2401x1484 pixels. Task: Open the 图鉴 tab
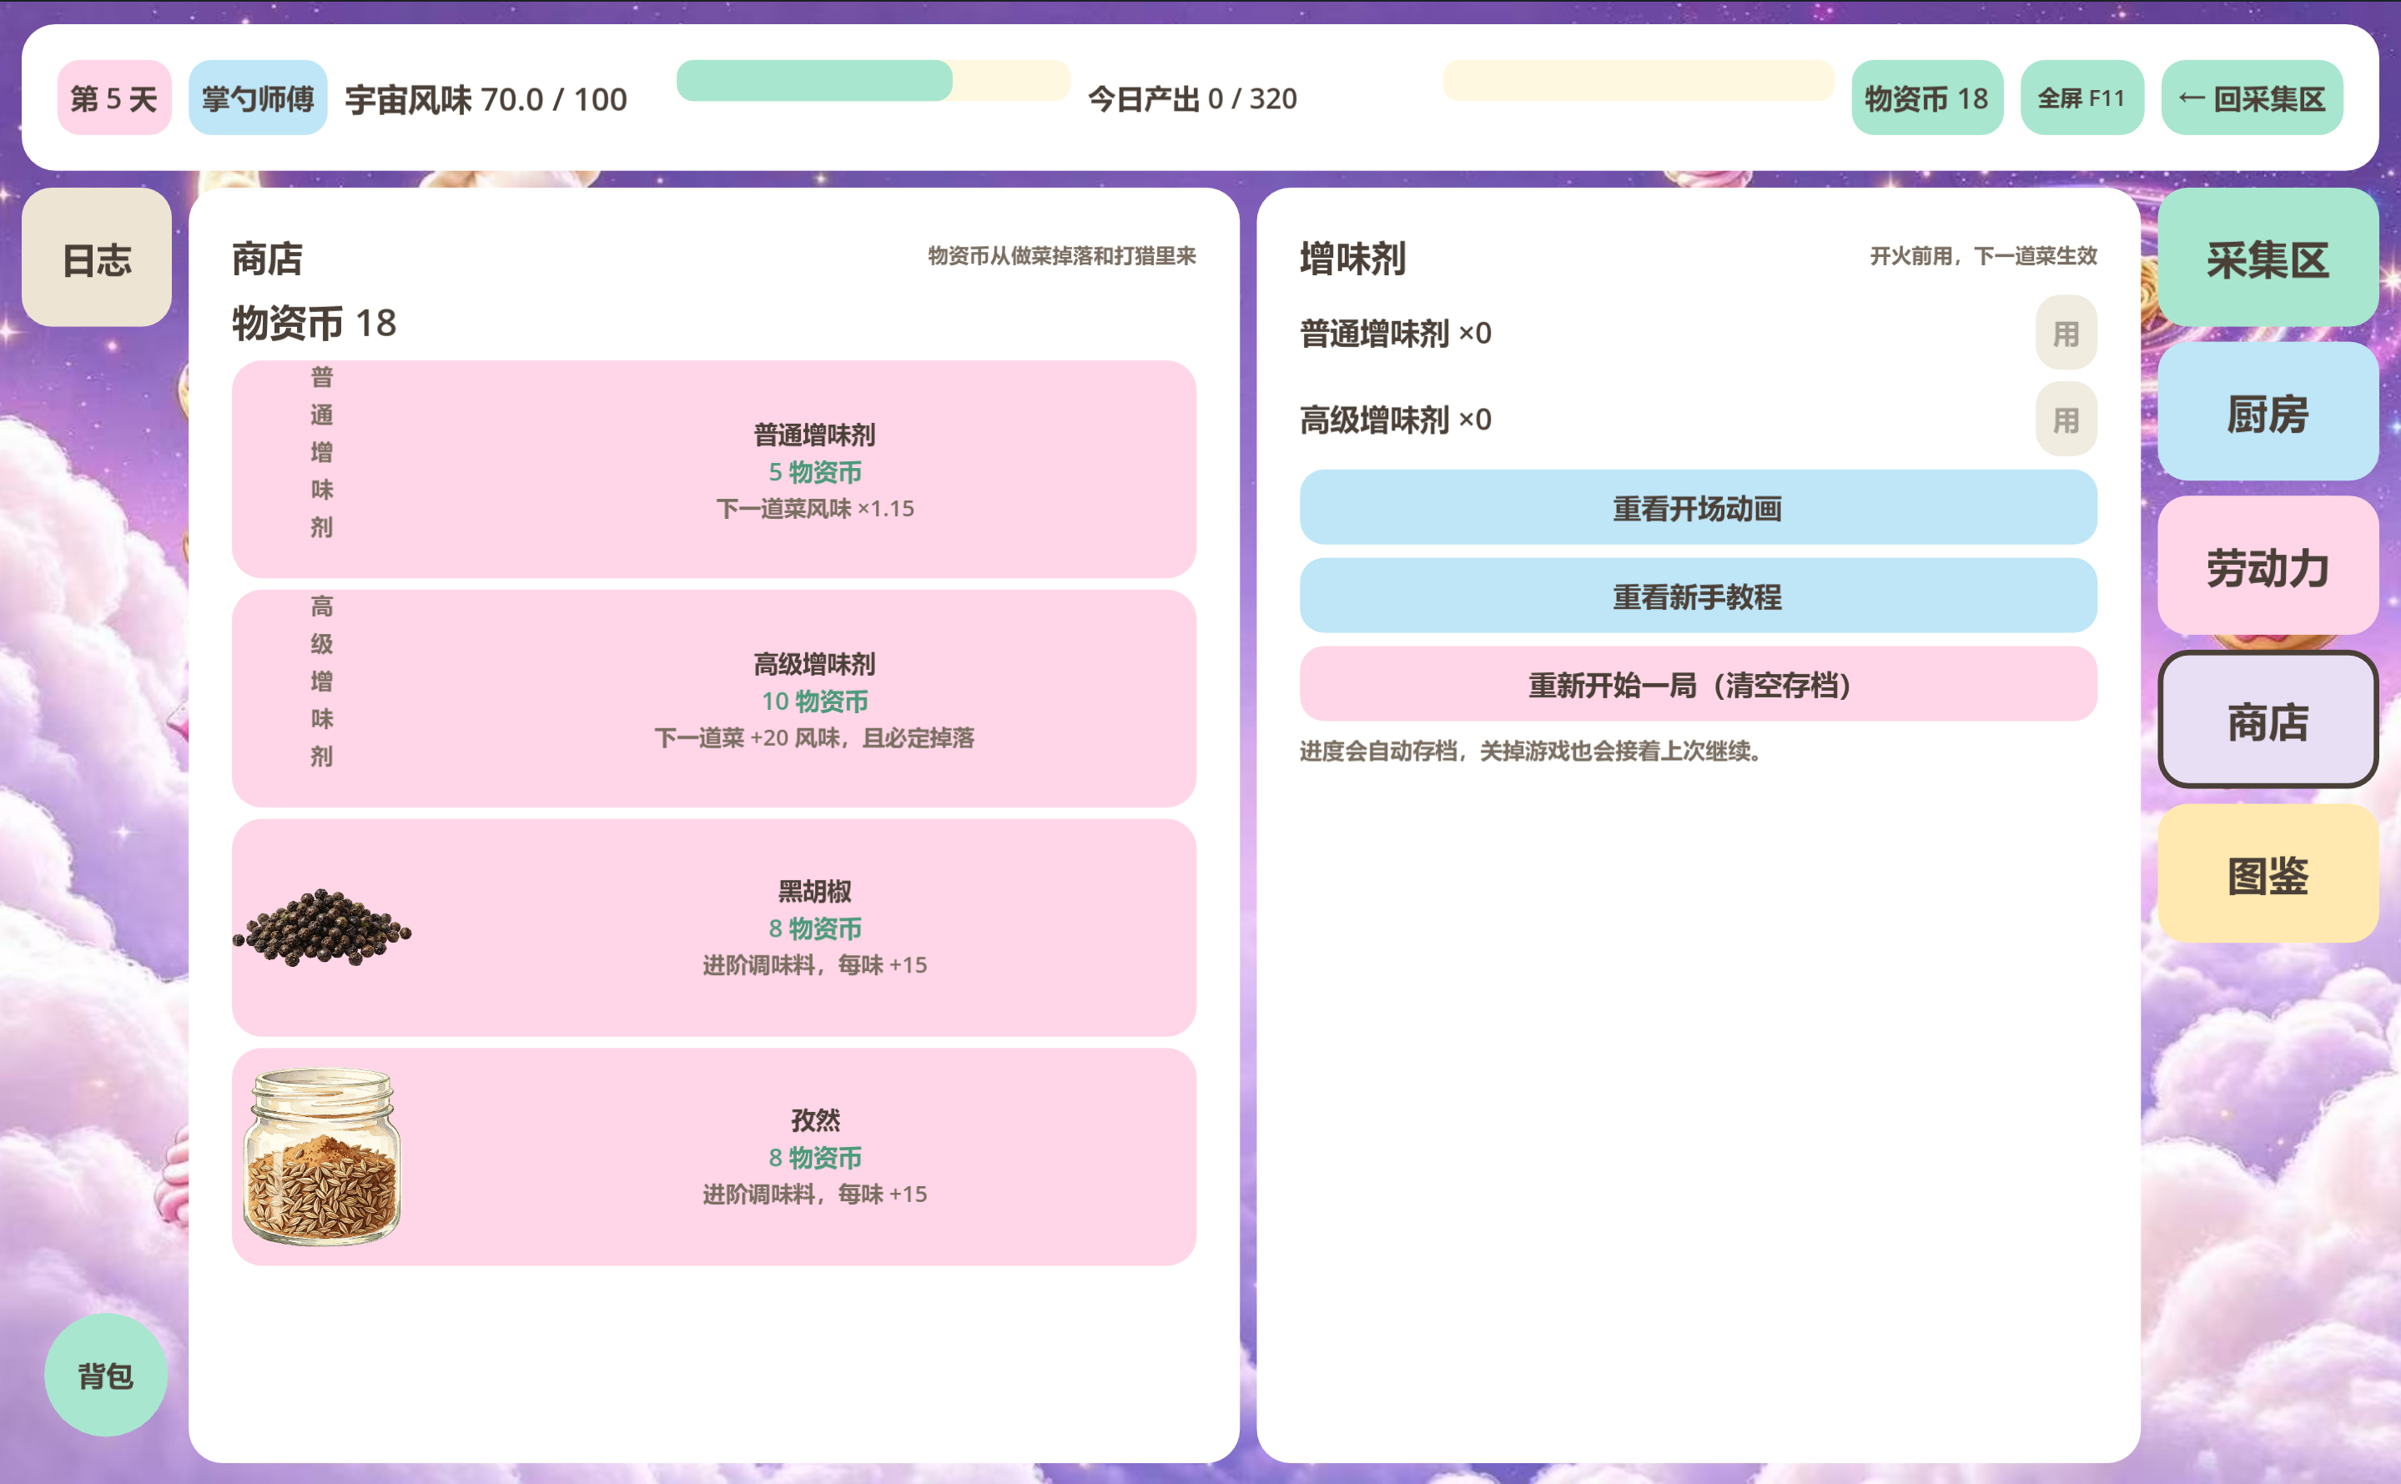pyautogui.click(x=2268, y=874)
